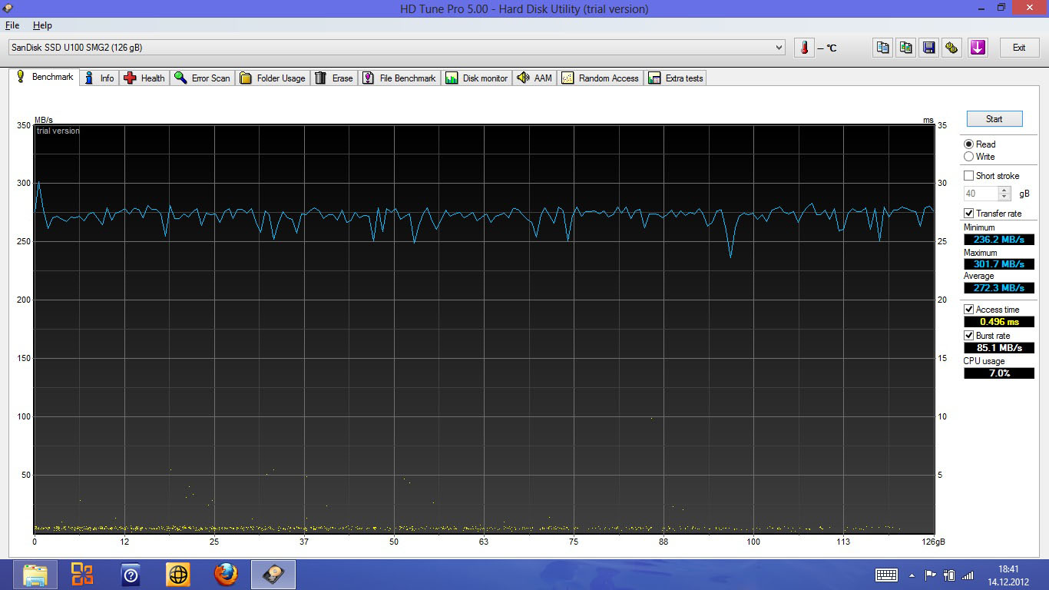Click the Exit button
This screenshot has height=590, width=1049.
[x=1019, y=48]
